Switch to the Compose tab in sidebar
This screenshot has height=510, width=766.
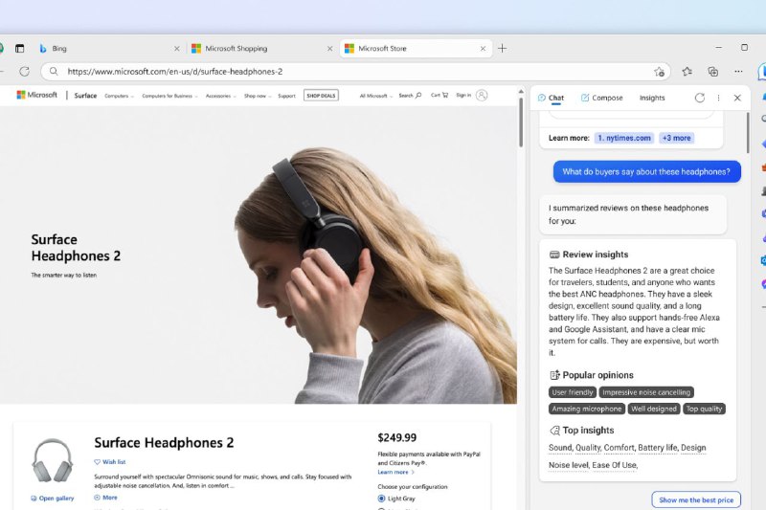pos(601,98)
